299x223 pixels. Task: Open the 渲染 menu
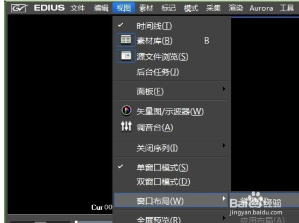coord(236,8)
